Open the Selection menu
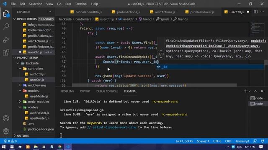Viewport: 268px width, 150px height. click(36, 4)
